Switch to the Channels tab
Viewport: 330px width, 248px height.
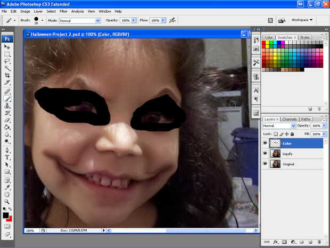290,119
